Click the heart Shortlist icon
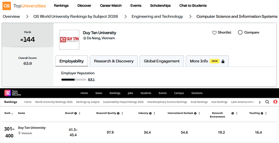The image size is (279, 143). coord(214,33)
